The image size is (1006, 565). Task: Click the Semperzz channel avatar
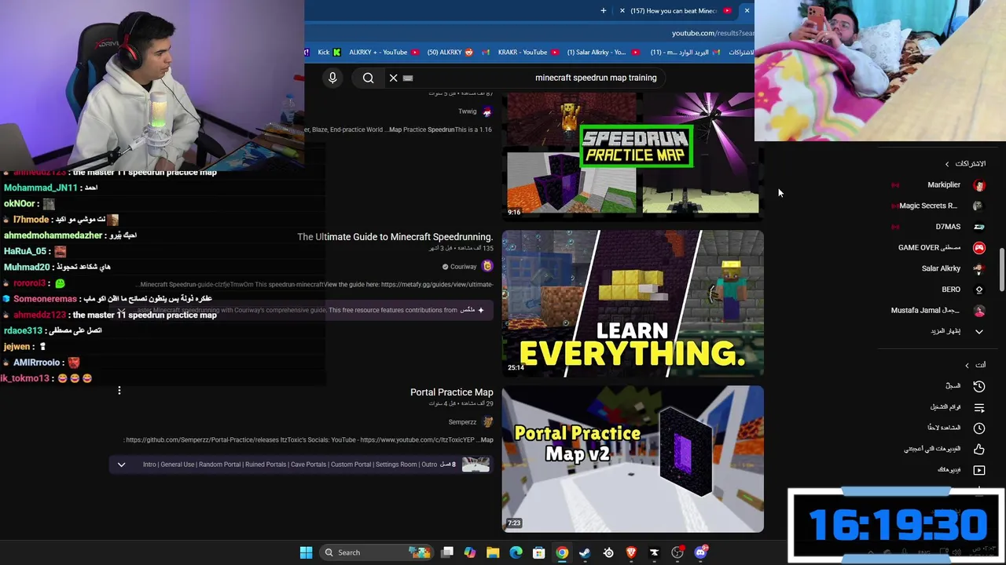[x=487, y=422]
